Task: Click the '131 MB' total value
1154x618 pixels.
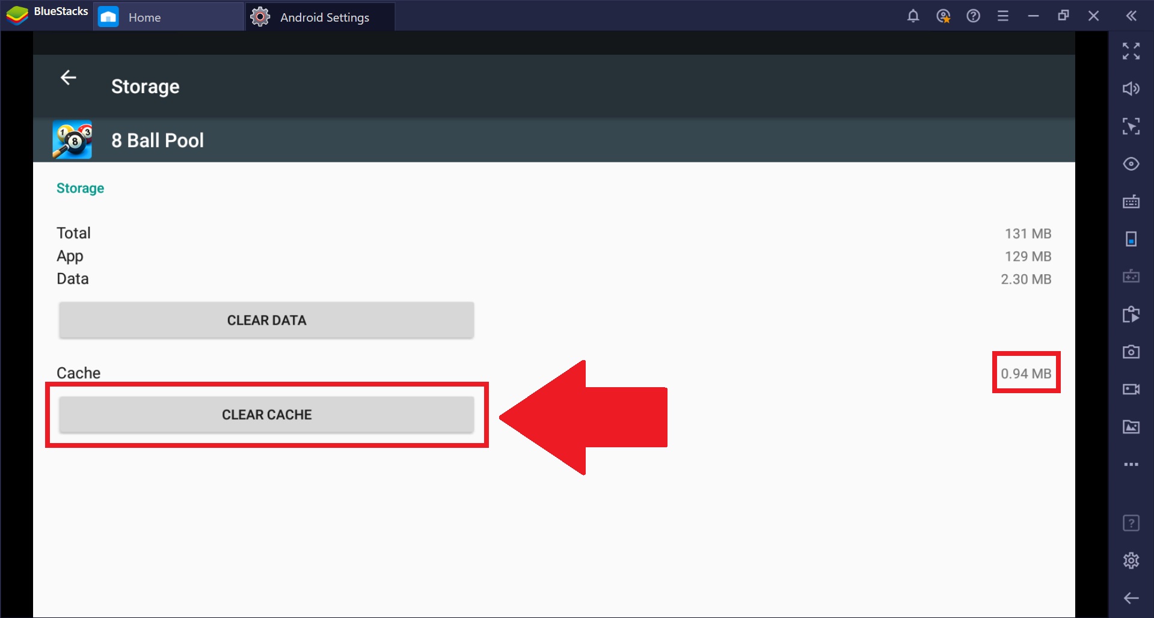Action: (x=1028, y=234)
